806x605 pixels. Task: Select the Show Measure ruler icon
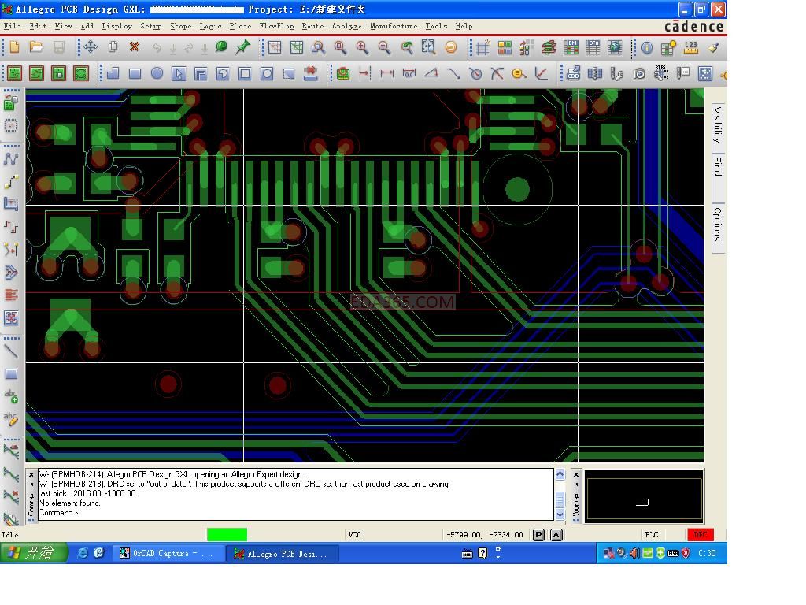click(691, 47)
